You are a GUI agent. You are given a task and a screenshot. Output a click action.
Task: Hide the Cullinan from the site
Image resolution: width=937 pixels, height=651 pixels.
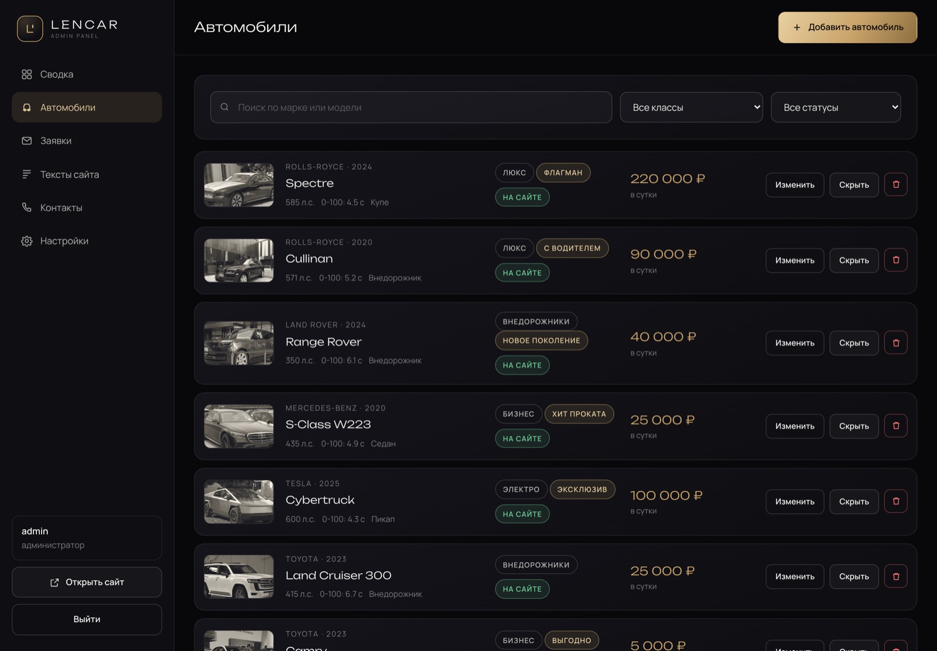(x=854, y=260)
